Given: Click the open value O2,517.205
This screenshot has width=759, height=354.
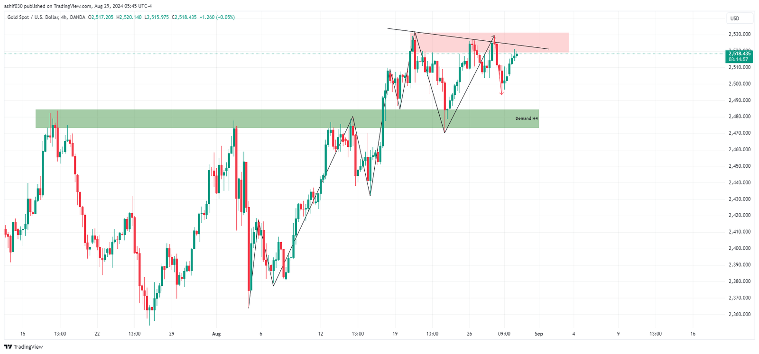Looking at the screenshot, I should tap(101, 17).
